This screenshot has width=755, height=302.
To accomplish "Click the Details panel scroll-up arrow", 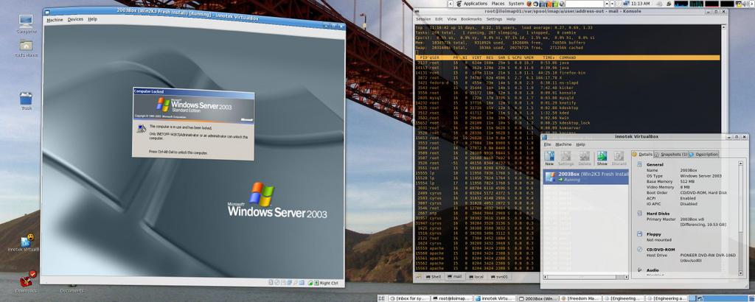I will (740, 164).
